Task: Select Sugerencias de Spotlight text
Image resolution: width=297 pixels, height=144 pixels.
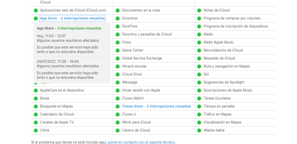Action: (224, 82)
